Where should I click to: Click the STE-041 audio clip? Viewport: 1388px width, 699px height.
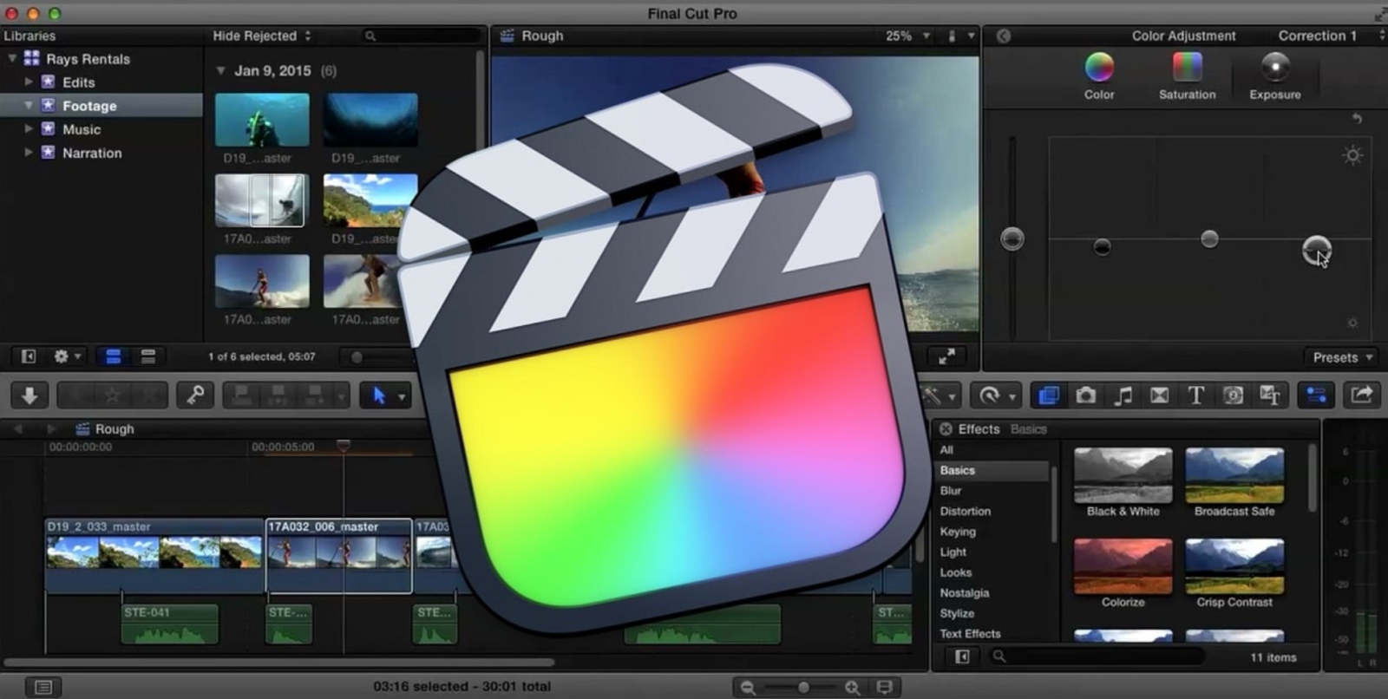(x=170, y=624)
